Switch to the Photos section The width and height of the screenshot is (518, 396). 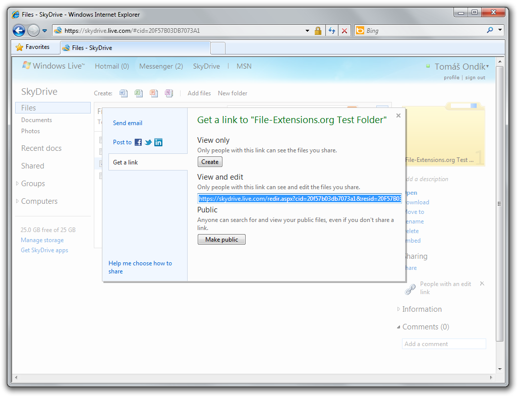coord(30,131)
